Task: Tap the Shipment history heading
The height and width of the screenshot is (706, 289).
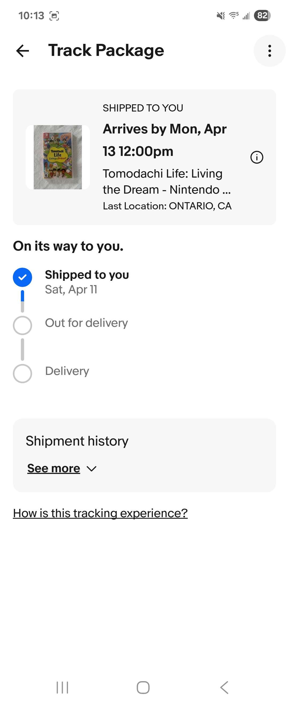Action: tap(77, 441)
